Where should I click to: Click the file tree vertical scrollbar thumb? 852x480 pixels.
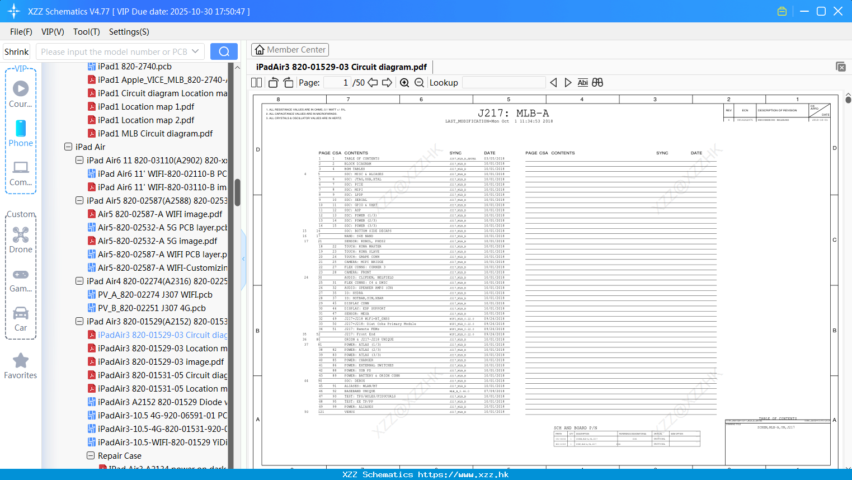click(x=237, y=192)
